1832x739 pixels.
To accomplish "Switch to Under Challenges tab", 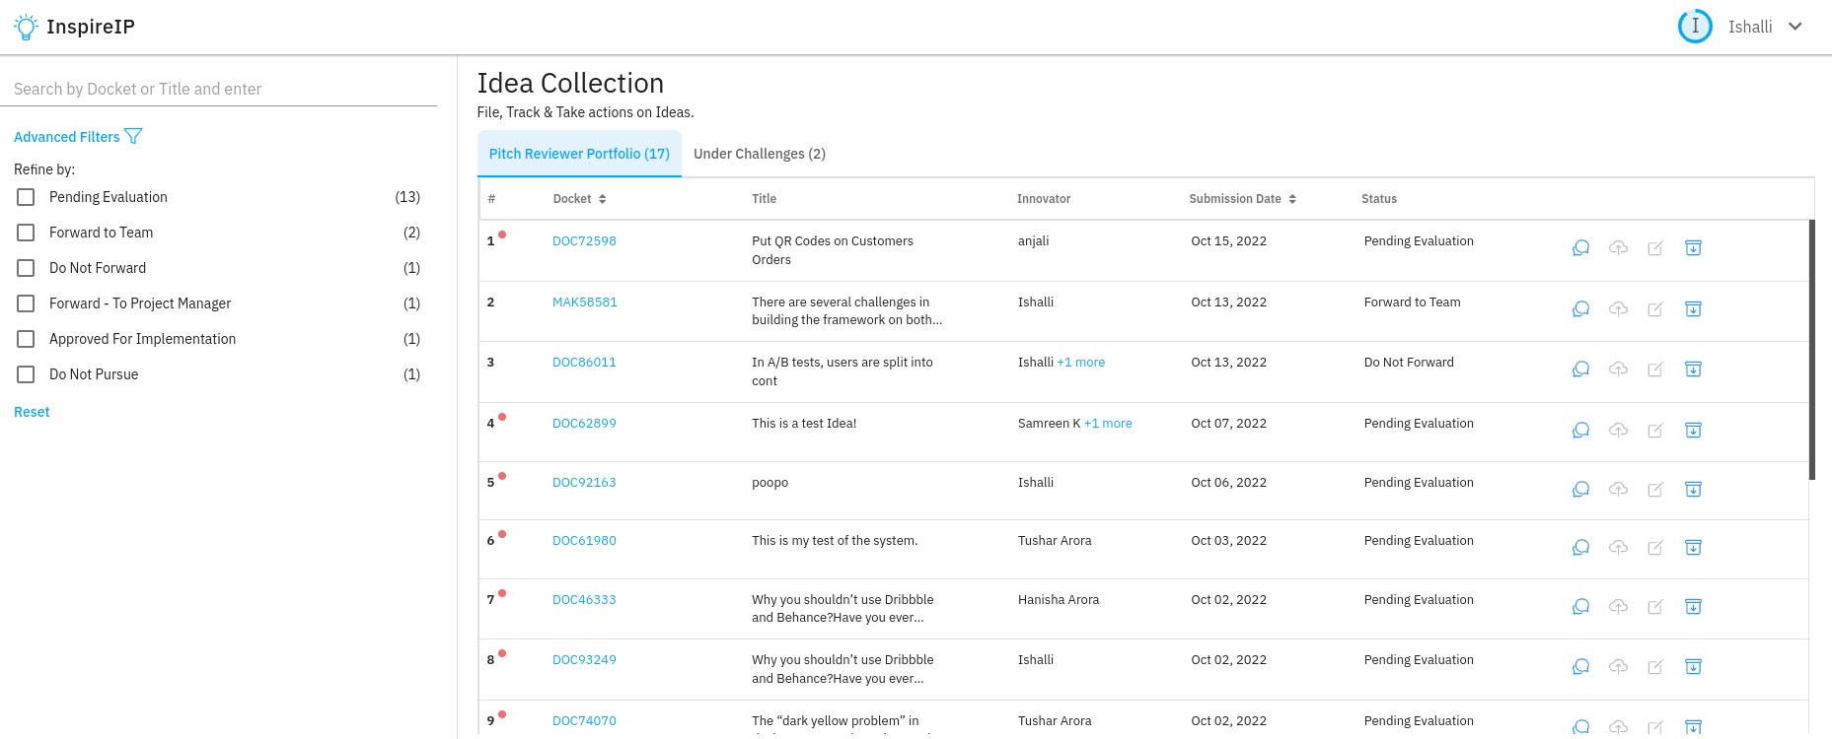I will pos(759,154).
